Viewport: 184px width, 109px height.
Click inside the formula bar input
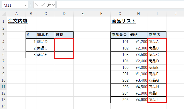119,5
